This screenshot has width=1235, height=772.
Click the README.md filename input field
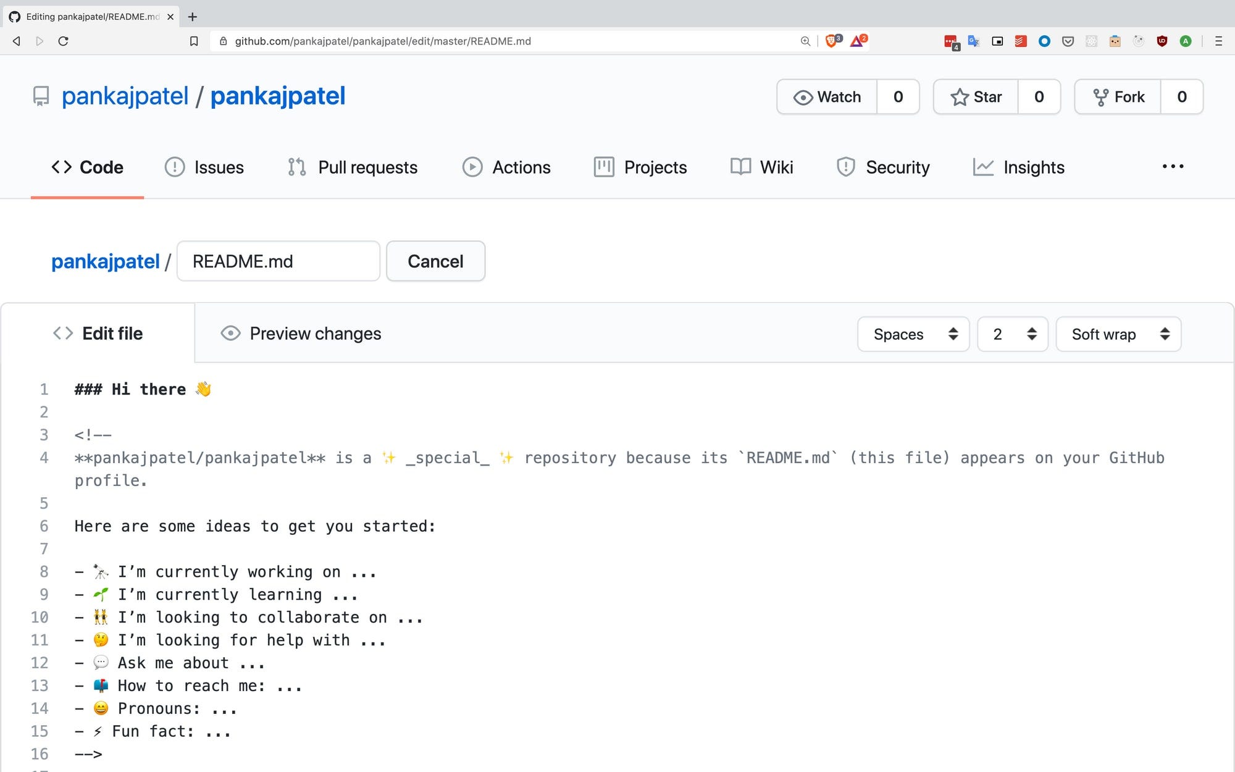point(277,261)
